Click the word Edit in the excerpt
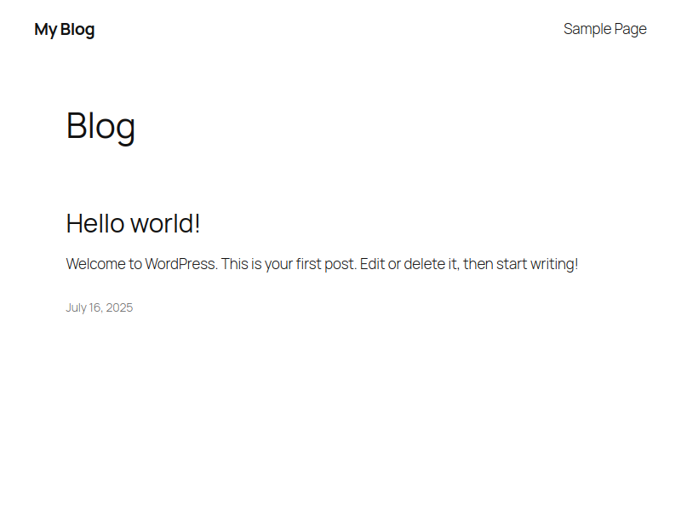 [x=372, y=264]
